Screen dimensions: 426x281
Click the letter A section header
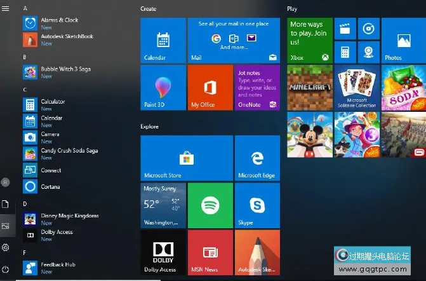point(25,8)
